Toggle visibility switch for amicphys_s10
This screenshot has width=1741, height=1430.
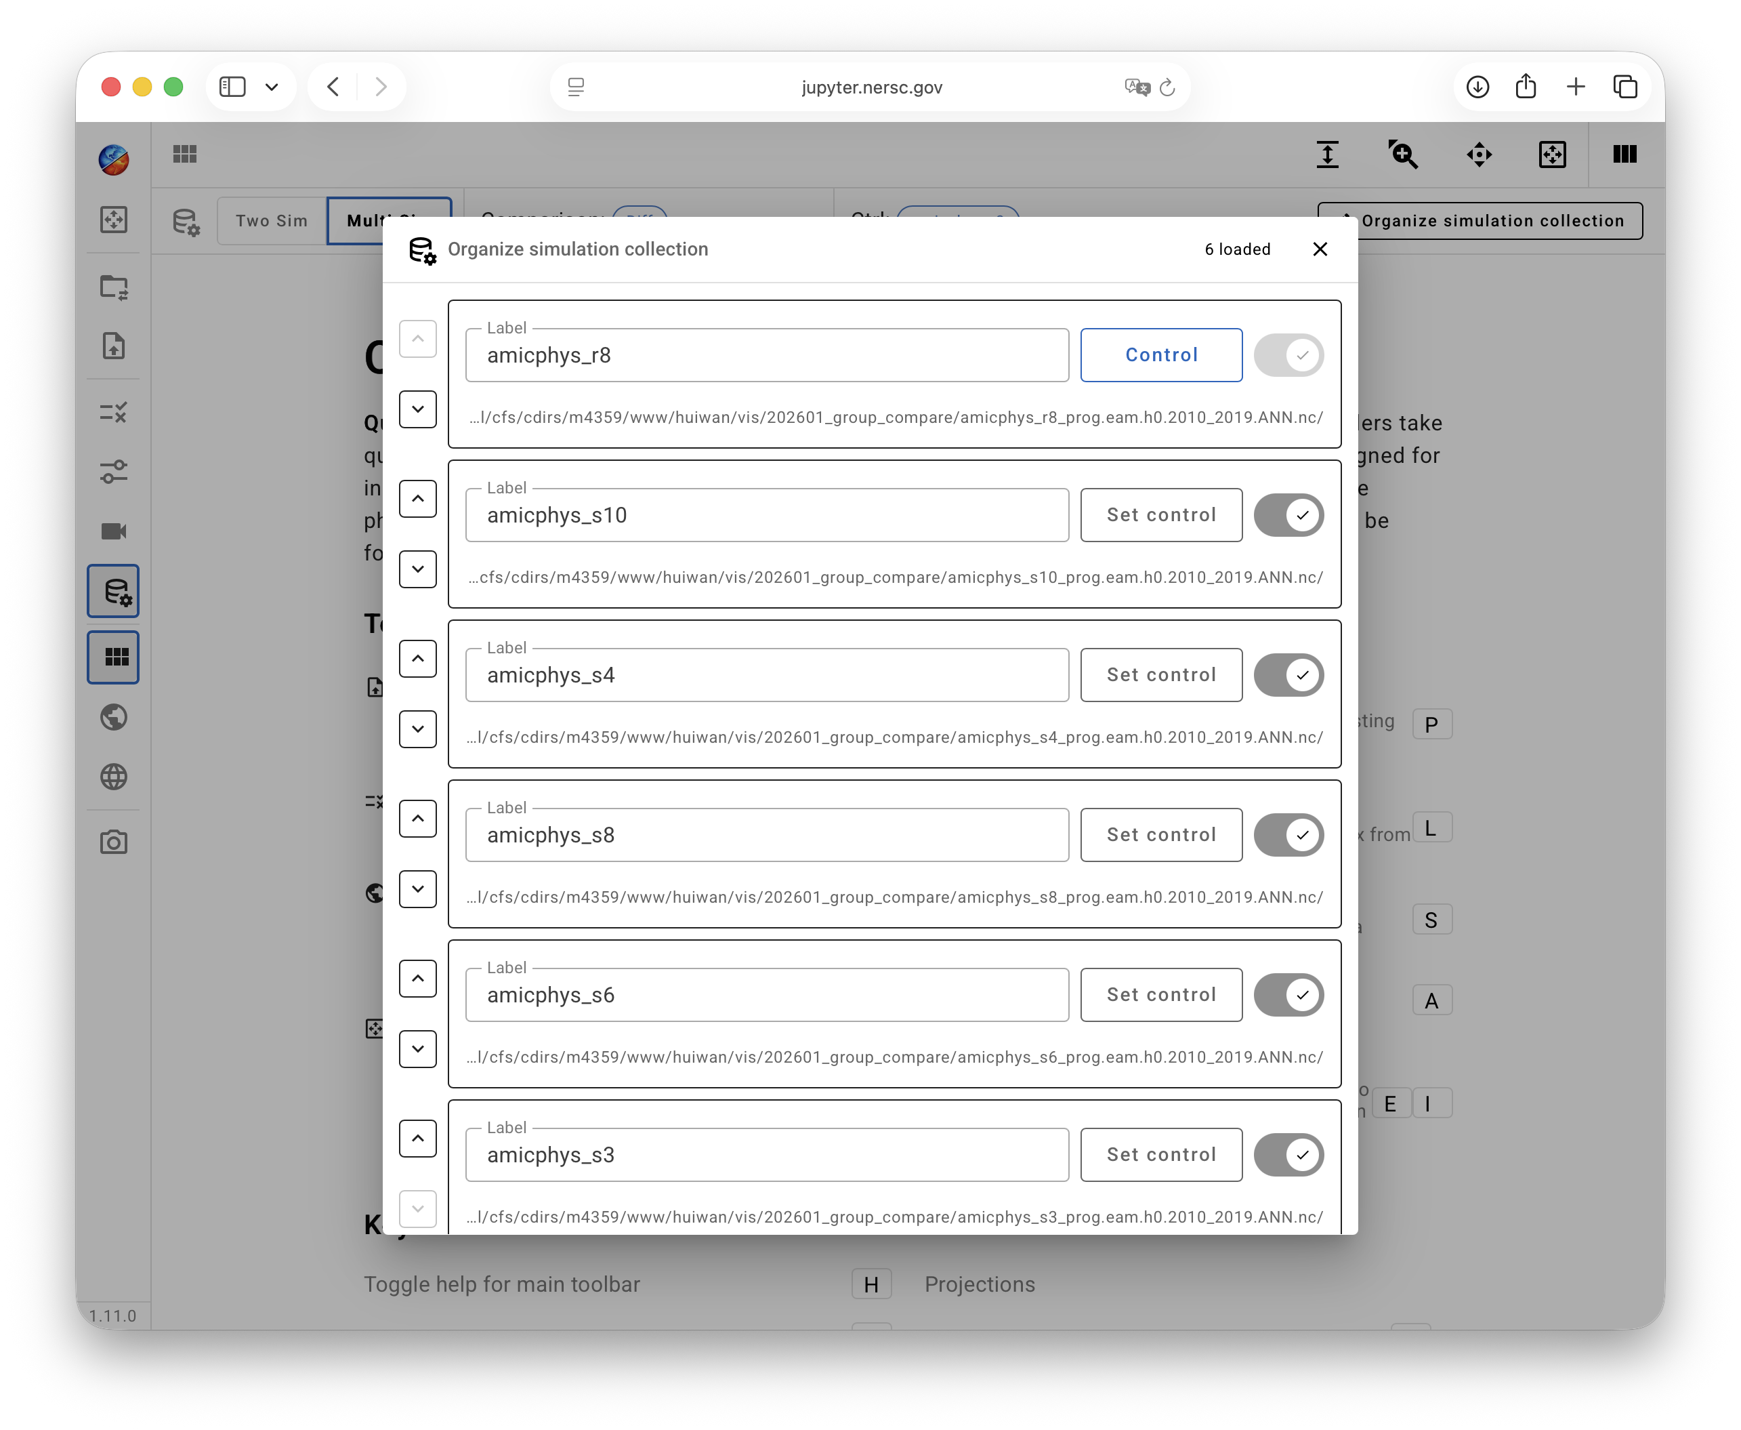point(1288,515)
